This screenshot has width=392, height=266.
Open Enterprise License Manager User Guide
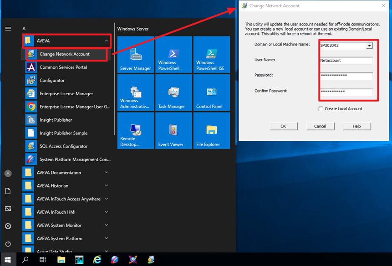click(66, 107)
